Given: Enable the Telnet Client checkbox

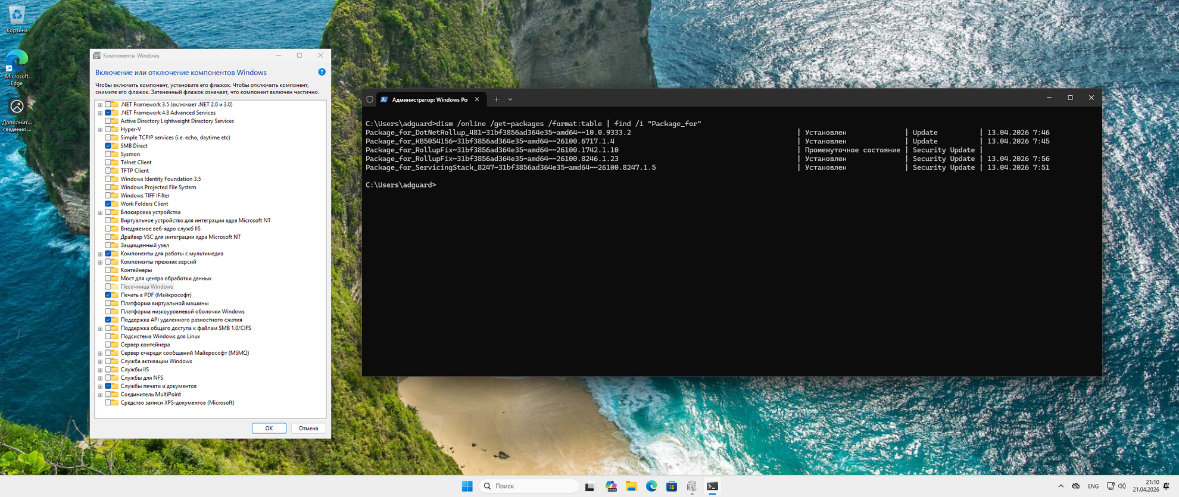Looking at the screenshot, I should tap(108, 162).
